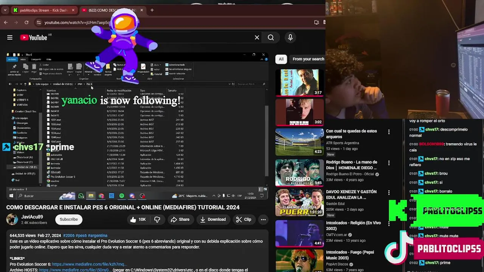
Task: Close the Kick Dashboard tab
Action: click(73, 10)
